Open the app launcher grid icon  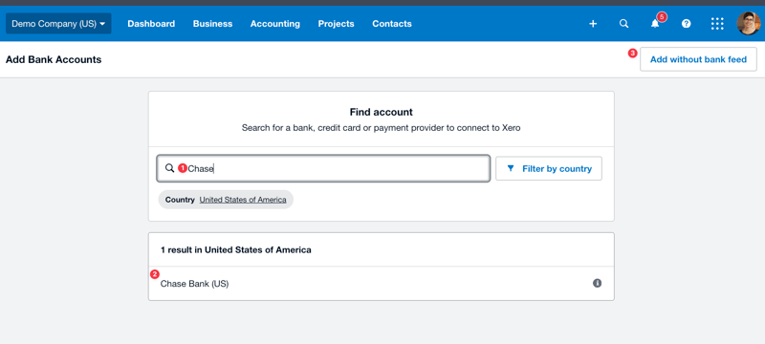click(717, 23)
